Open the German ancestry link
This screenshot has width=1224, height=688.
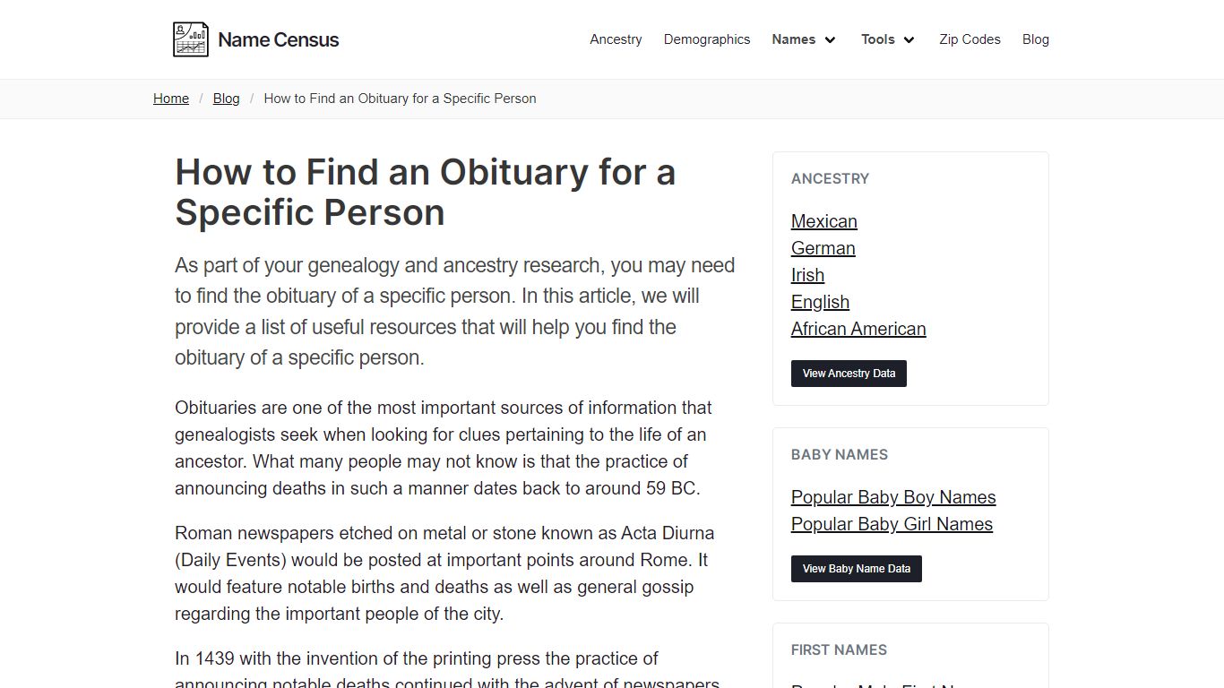823,248
